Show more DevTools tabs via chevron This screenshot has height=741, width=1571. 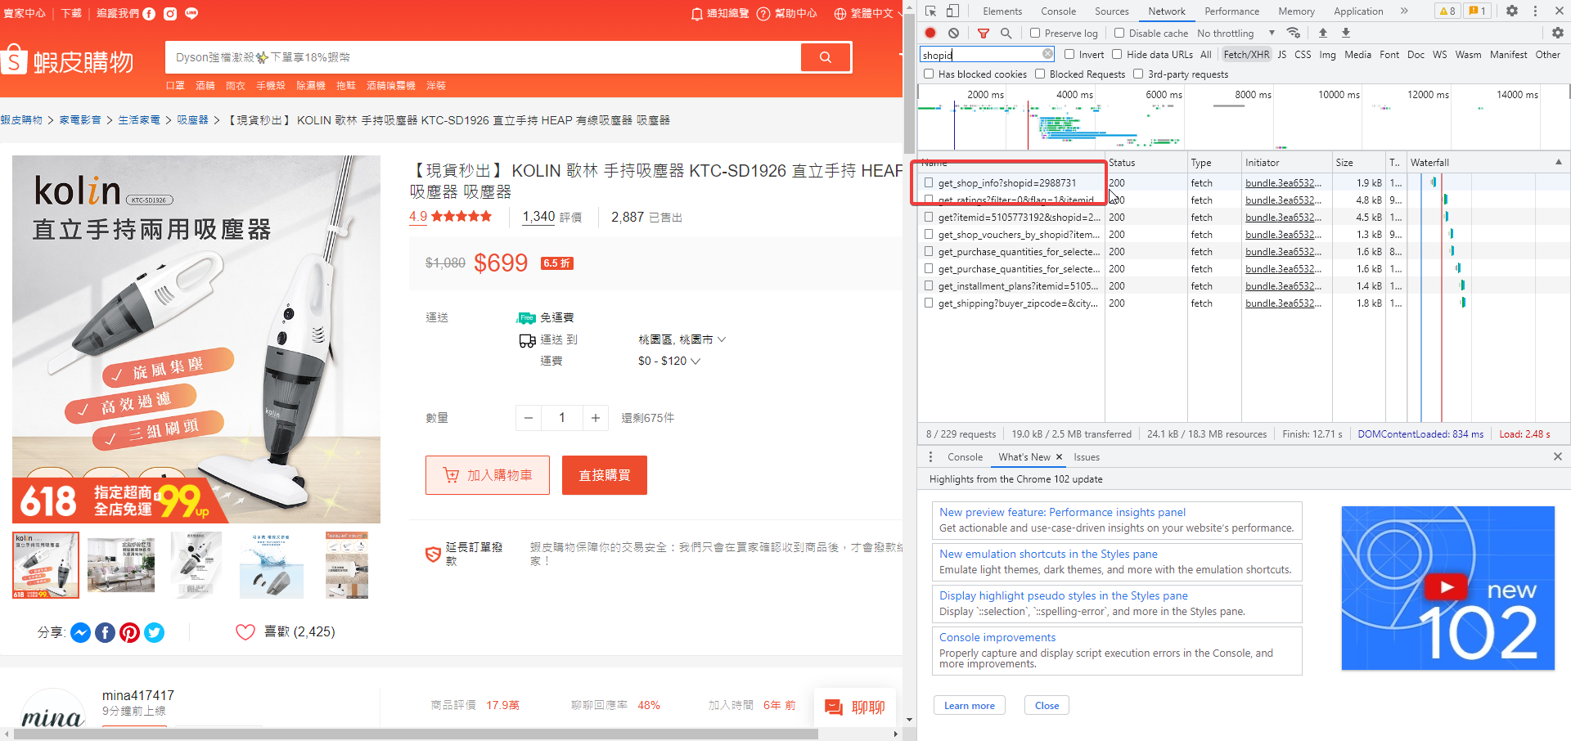[x=1404, y=11]
